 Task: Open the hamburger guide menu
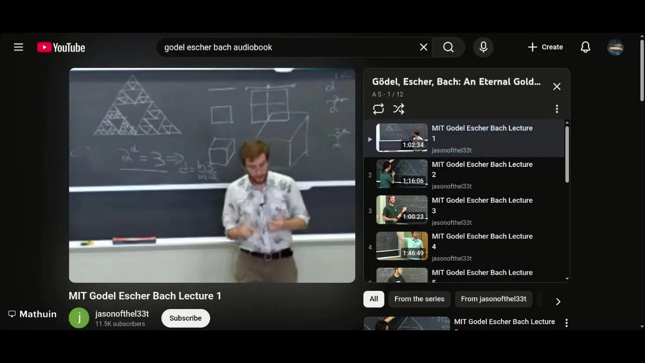(x=19, y=47)
